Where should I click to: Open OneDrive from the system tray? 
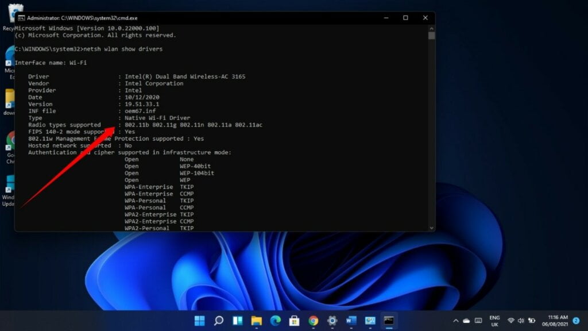465,321
